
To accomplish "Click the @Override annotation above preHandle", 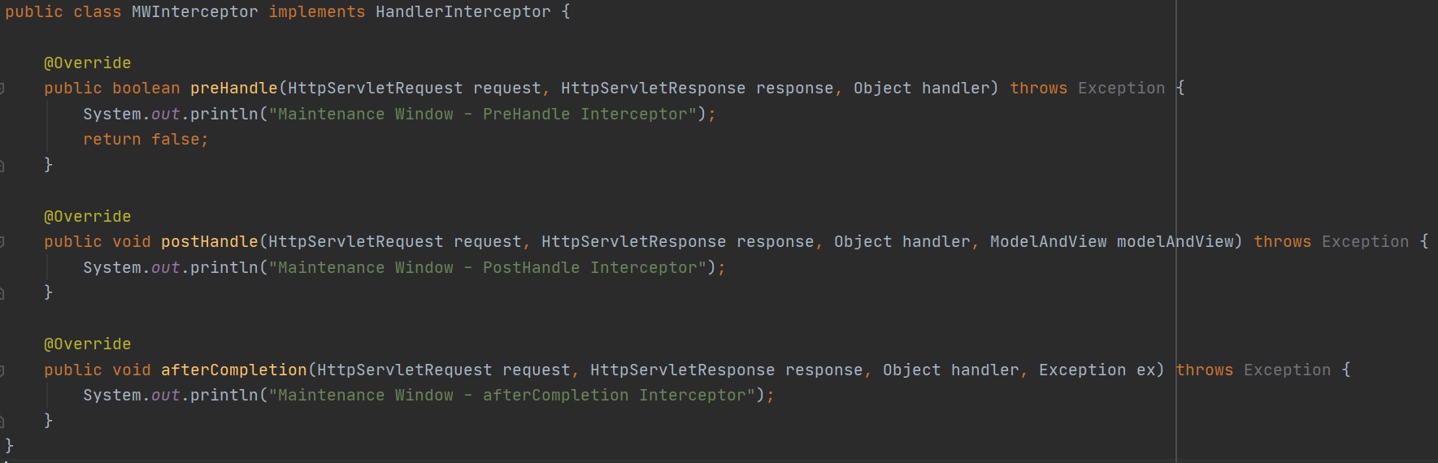I will click(x=87, y=63).
